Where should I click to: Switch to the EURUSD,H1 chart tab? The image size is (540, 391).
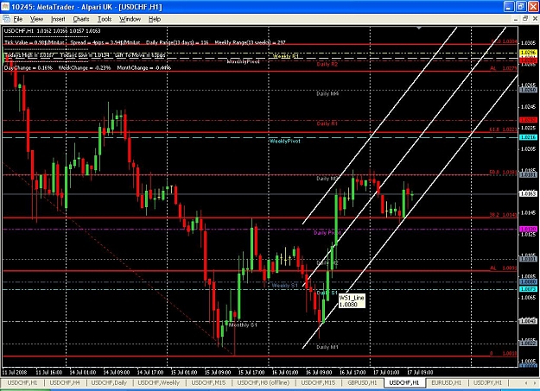tap(447, 382)
